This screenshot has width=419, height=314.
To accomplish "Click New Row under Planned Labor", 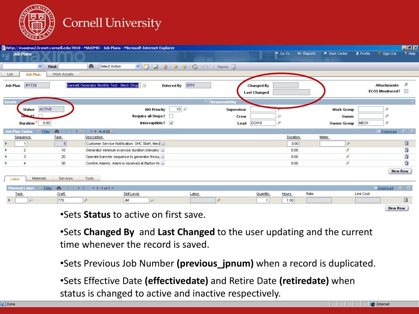I will click(x=396, y=208).
